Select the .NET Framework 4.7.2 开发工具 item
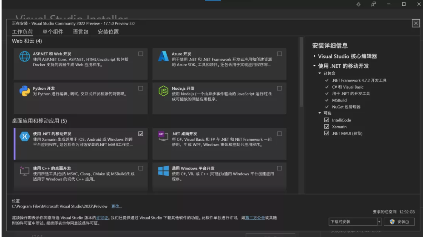 pos(359,80)
